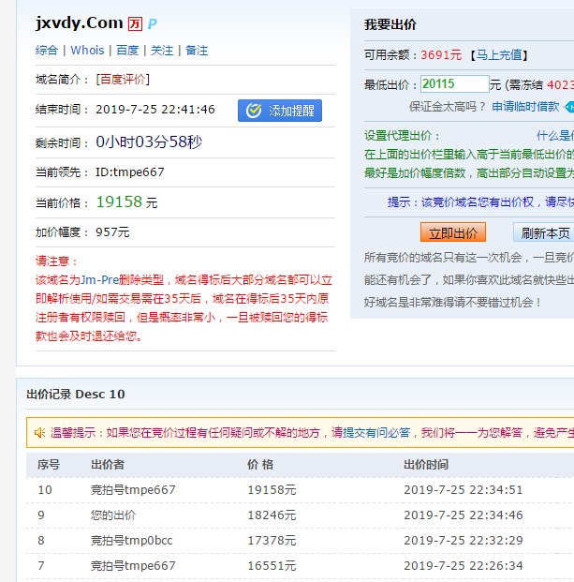Click price 16551元 in bid records
Image resolution: width=574 pixels, height=582 pixels.
272,566
